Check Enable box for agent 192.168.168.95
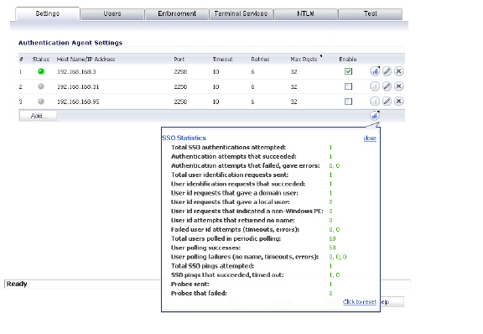 click(348, 102)
